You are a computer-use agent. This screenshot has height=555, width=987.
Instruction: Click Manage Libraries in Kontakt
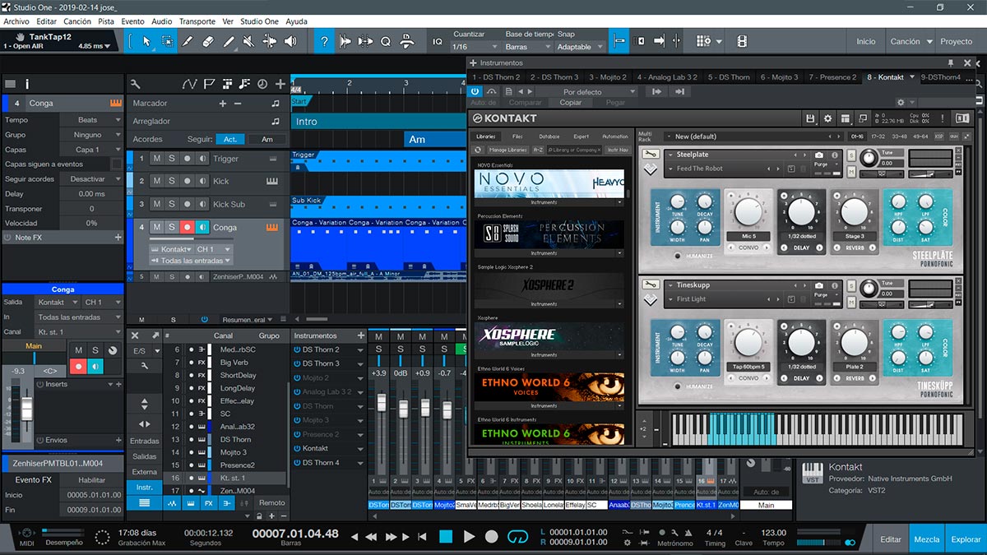[508, 150]
